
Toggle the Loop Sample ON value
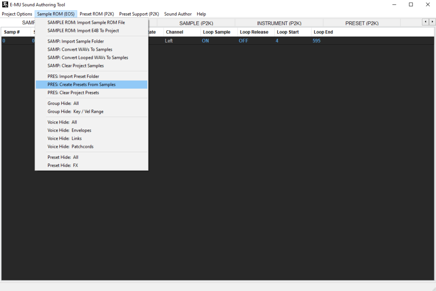[205, 40]
